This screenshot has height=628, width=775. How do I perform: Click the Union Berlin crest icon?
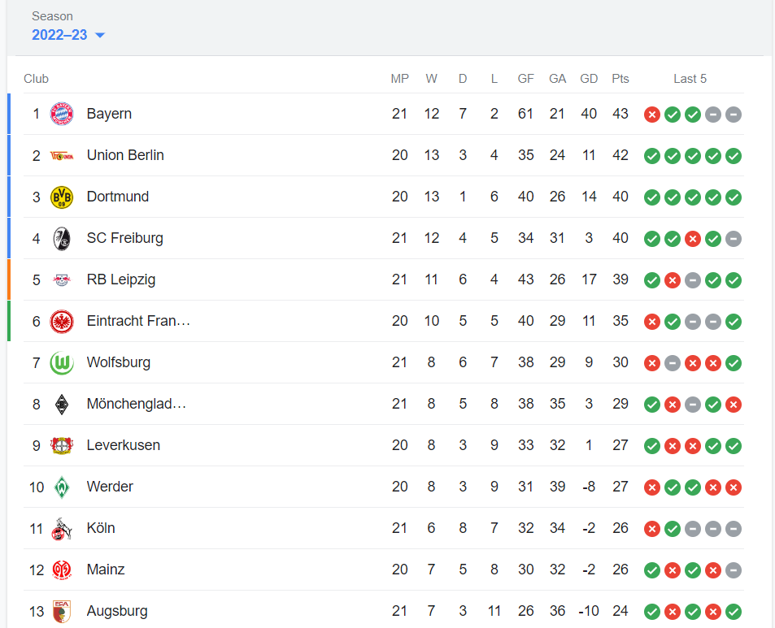pos(62,155)
